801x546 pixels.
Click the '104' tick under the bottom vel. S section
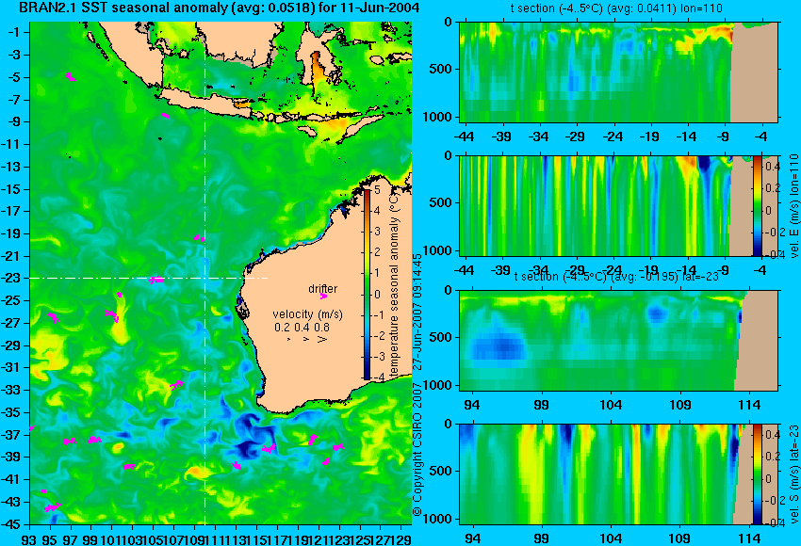(611, 538)
